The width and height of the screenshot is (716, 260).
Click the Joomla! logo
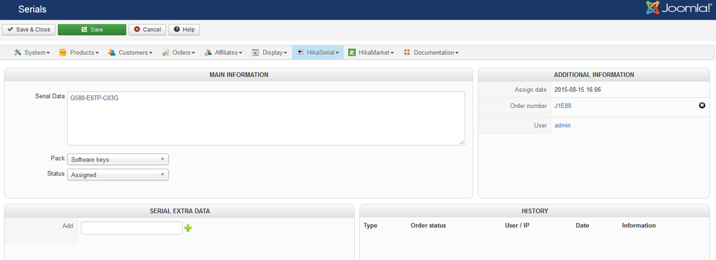click(x=678, y=8)
